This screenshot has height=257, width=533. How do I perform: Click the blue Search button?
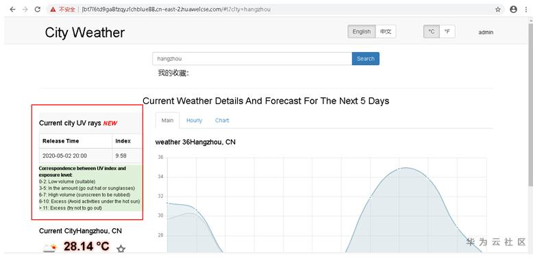click(365, 58)
